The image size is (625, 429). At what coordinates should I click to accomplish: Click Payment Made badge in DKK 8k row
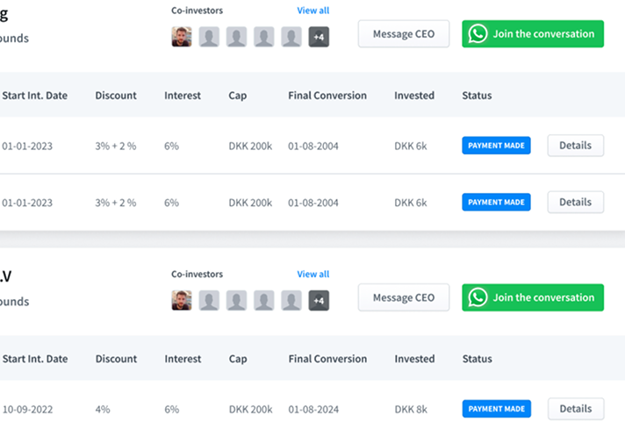click(x=496, y=409)
